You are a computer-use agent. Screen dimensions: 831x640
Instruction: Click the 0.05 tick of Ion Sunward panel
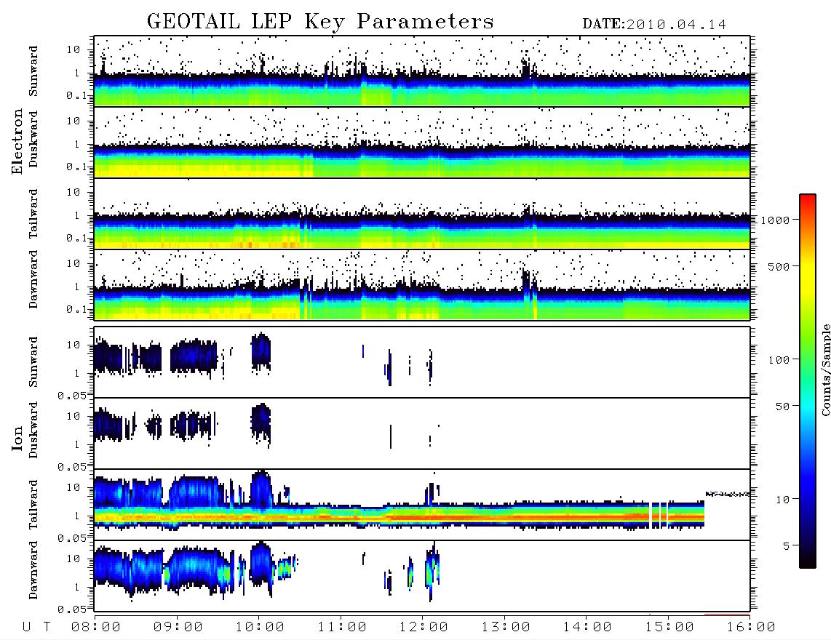coord(71,395)
